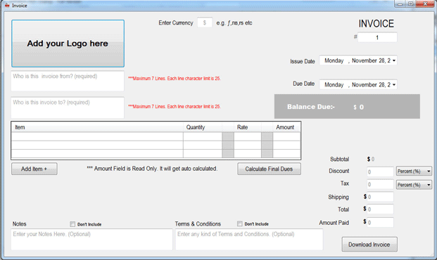Click Calculate Final Dues button
This screenshot has height=260, width=437.
[x=269, y=169]
